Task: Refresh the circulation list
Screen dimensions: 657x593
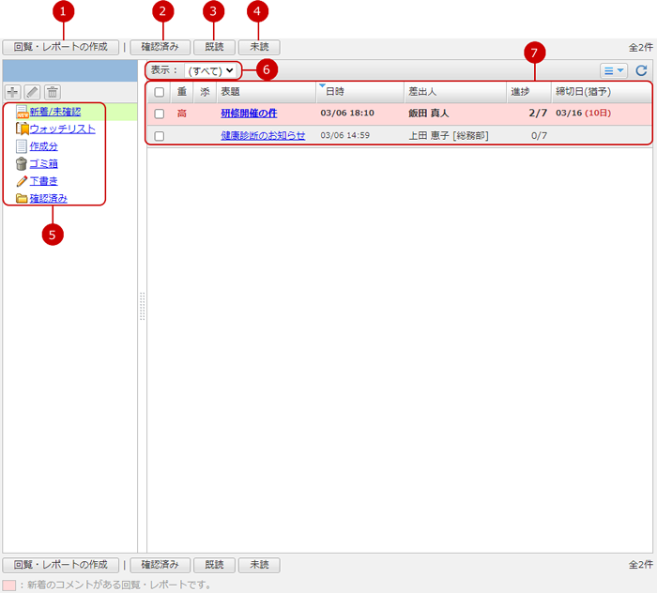Action: tap(641, 70)
